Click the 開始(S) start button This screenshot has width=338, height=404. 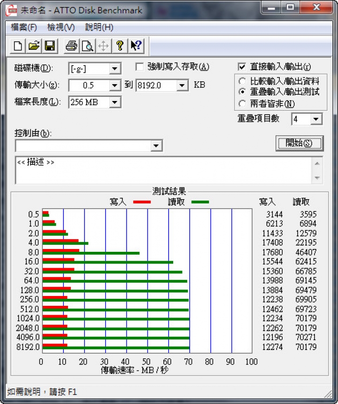tap(300, 143)
